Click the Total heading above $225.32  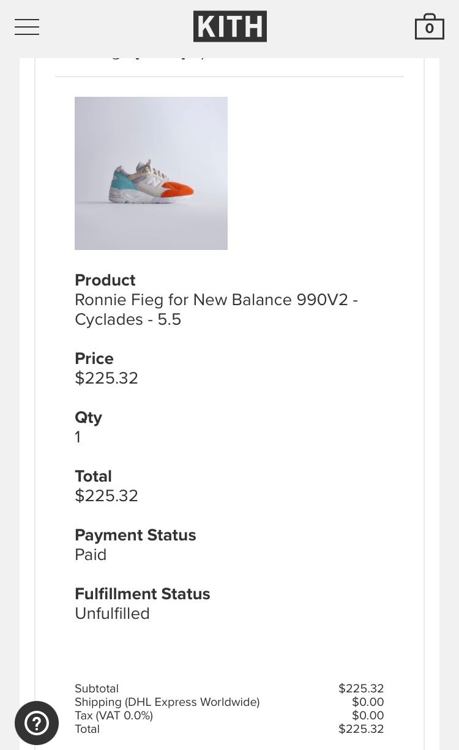pos(93,476)
